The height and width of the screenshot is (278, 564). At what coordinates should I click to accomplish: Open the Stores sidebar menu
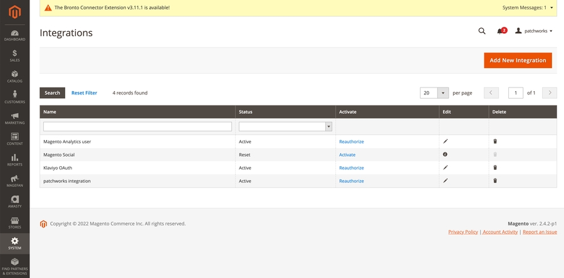point(14,222)
